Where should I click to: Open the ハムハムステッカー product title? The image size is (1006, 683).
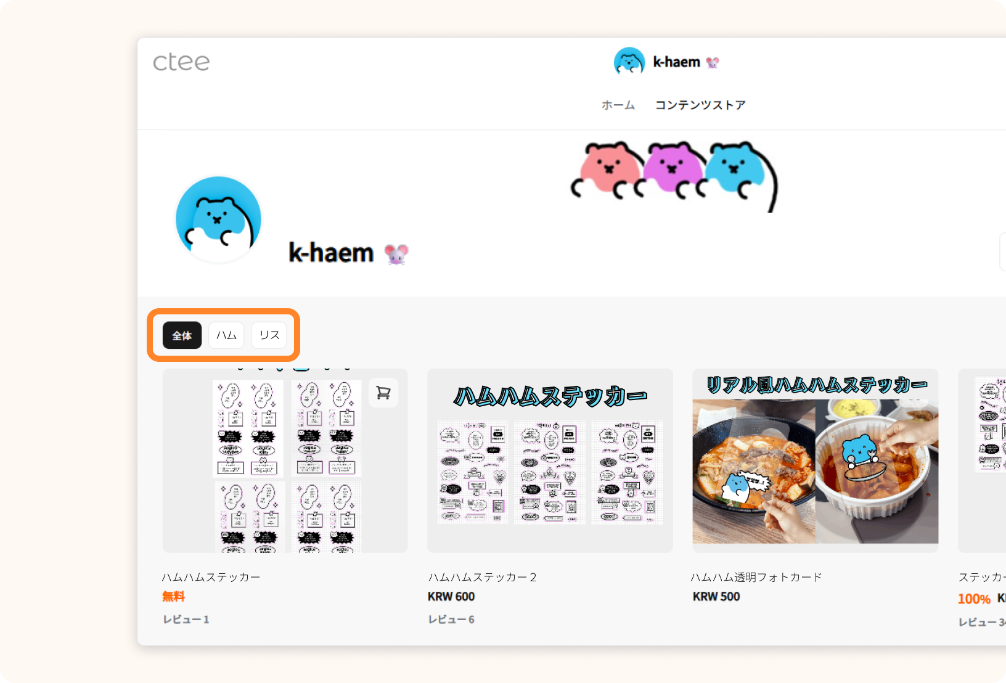tap(211, 577)
